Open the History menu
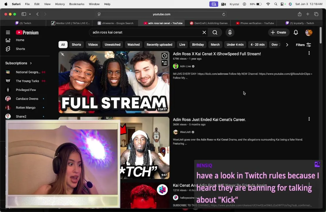326x212 pixels. click(60, 4)
